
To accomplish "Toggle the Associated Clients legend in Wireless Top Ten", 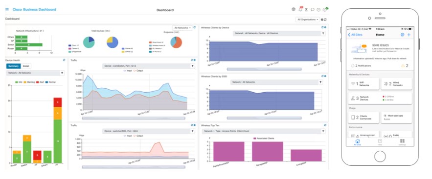I will point(263,139).
